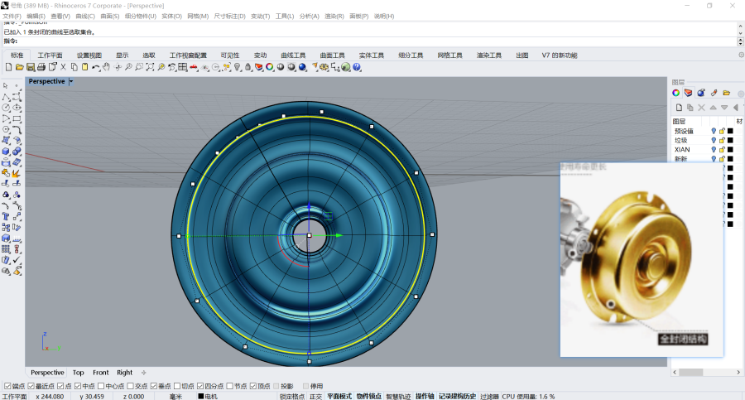Open the Materials sphere panel icon
The height and width of the screenshot is (400, 745).
[700, 93]
